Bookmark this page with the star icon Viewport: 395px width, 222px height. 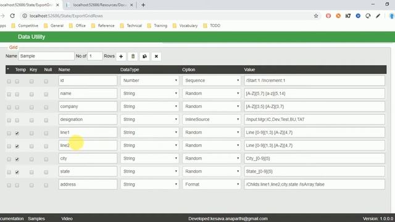316,16
